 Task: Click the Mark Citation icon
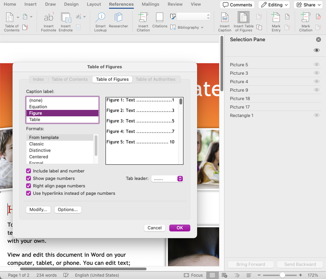coord(305,18)
